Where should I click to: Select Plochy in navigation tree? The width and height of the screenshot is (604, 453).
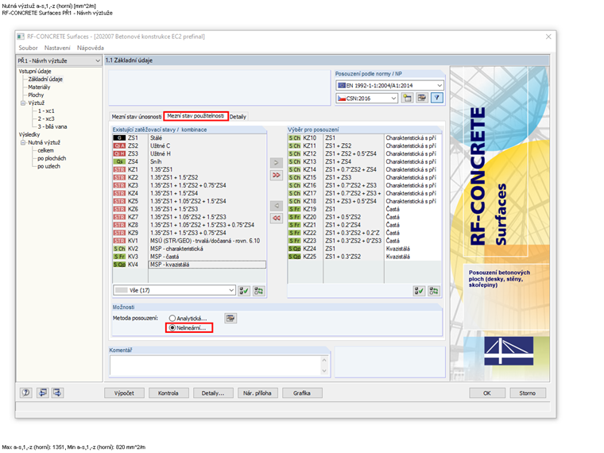[36, 95]
